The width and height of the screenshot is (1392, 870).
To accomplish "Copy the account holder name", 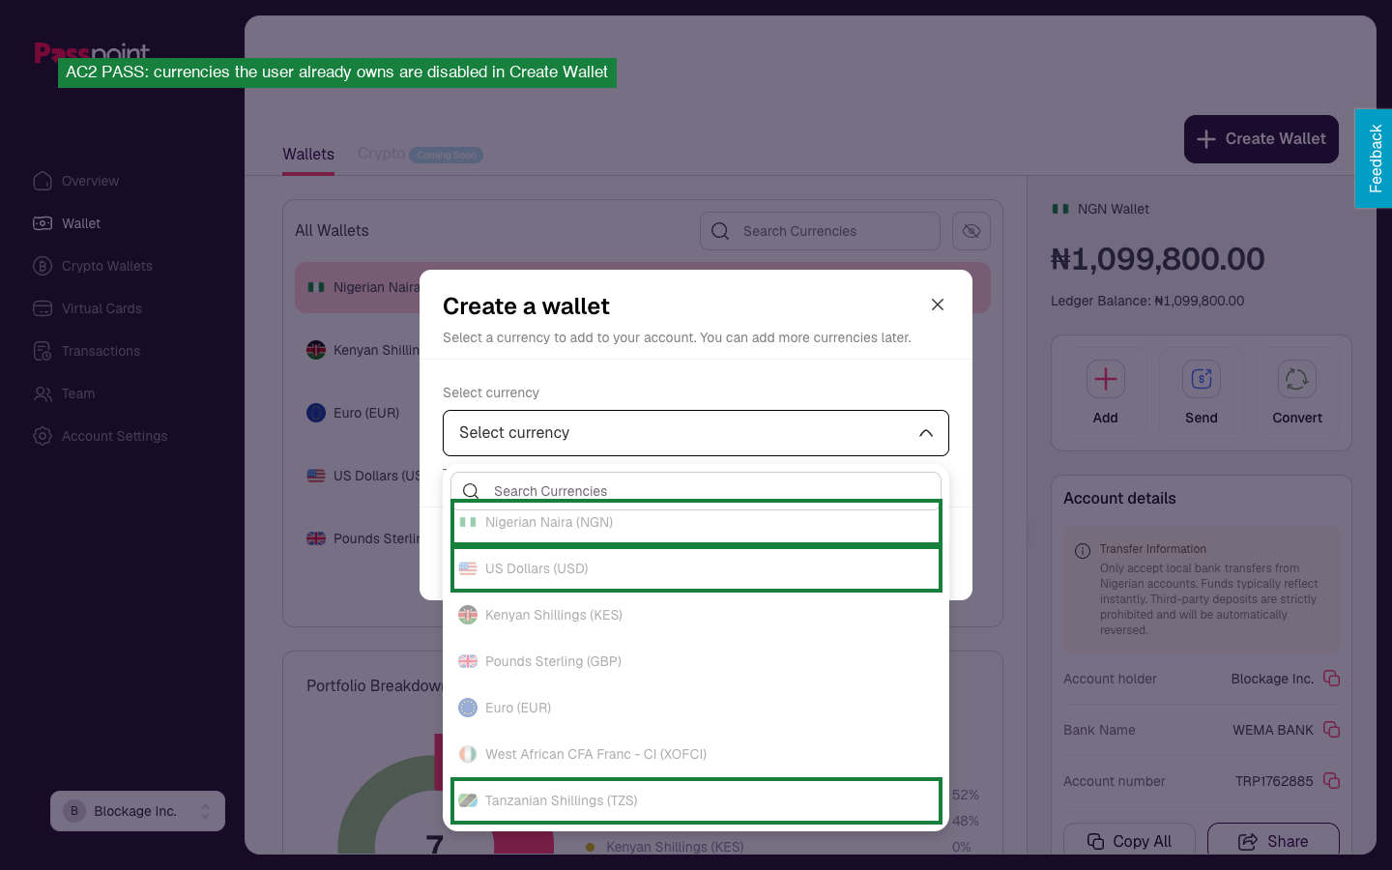I will tap(1331, 678).
